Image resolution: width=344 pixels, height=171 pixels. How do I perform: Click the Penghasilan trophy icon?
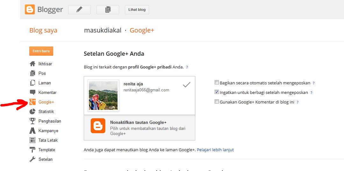(32, 121)
